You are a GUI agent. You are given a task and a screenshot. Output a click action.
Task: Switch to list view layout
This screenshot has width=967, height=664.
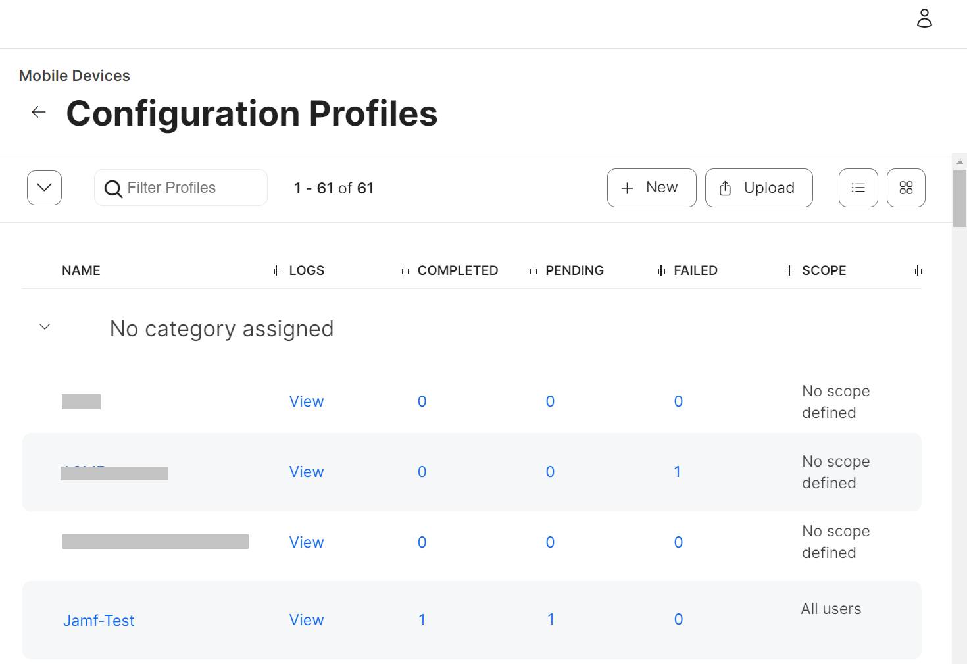click(x=858, y=188)
